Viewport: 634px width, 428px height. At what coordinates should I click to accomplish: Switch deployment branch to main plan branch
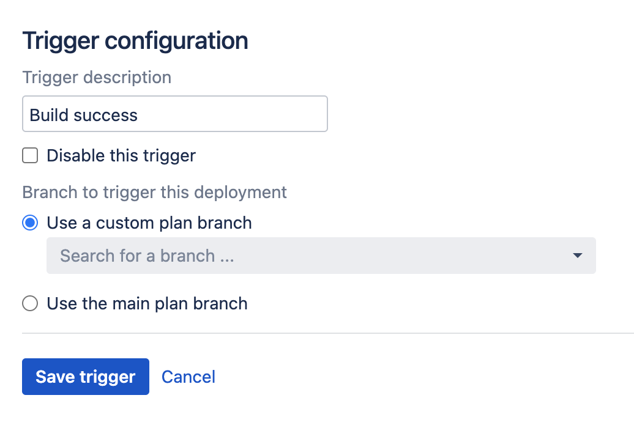click(29, 303)
